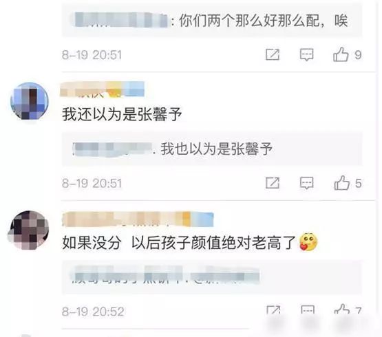Open username above 我还以为是张馨予 comment
This screenshot has width=382, height=337.
103,89
